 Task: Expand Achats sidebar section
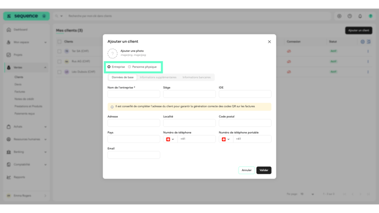(x=26, y=127)
